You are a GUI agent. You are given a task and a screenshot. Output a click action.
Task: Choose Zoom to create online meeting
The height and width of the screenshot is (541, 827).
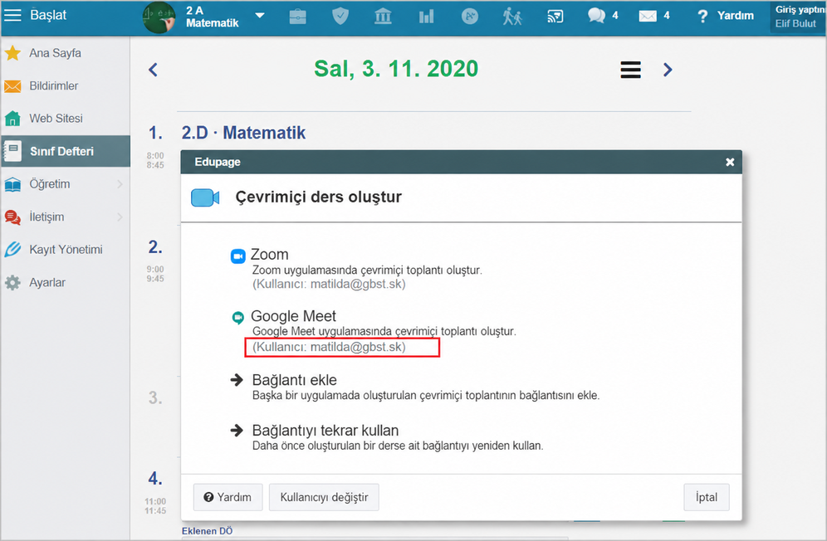click(270, 255)
